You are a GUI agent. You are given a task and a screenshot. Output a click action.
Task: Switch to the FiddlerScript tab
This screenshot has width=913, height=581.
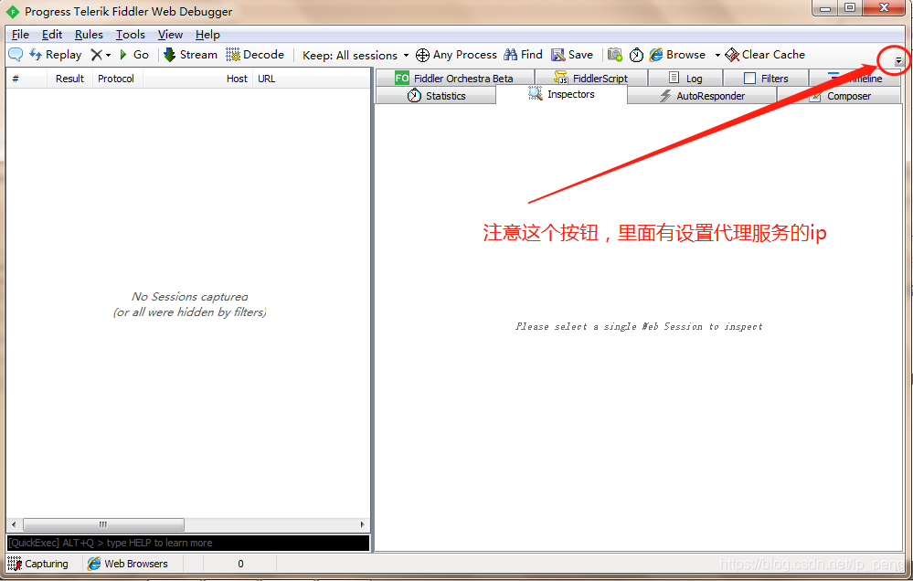[591, 78]
